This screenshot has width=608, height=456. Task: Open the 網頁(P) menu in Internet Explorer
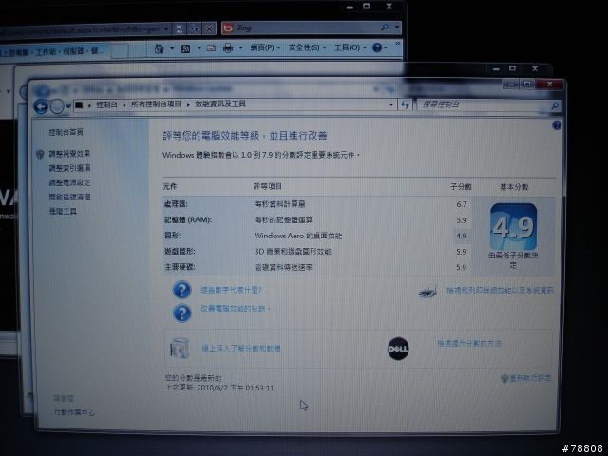coord(265,47)
